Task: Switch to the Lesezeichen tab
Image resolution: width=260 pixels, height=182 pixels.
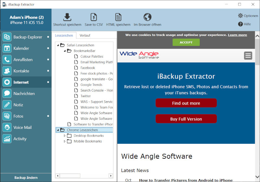Action: (x=64, y=35)
